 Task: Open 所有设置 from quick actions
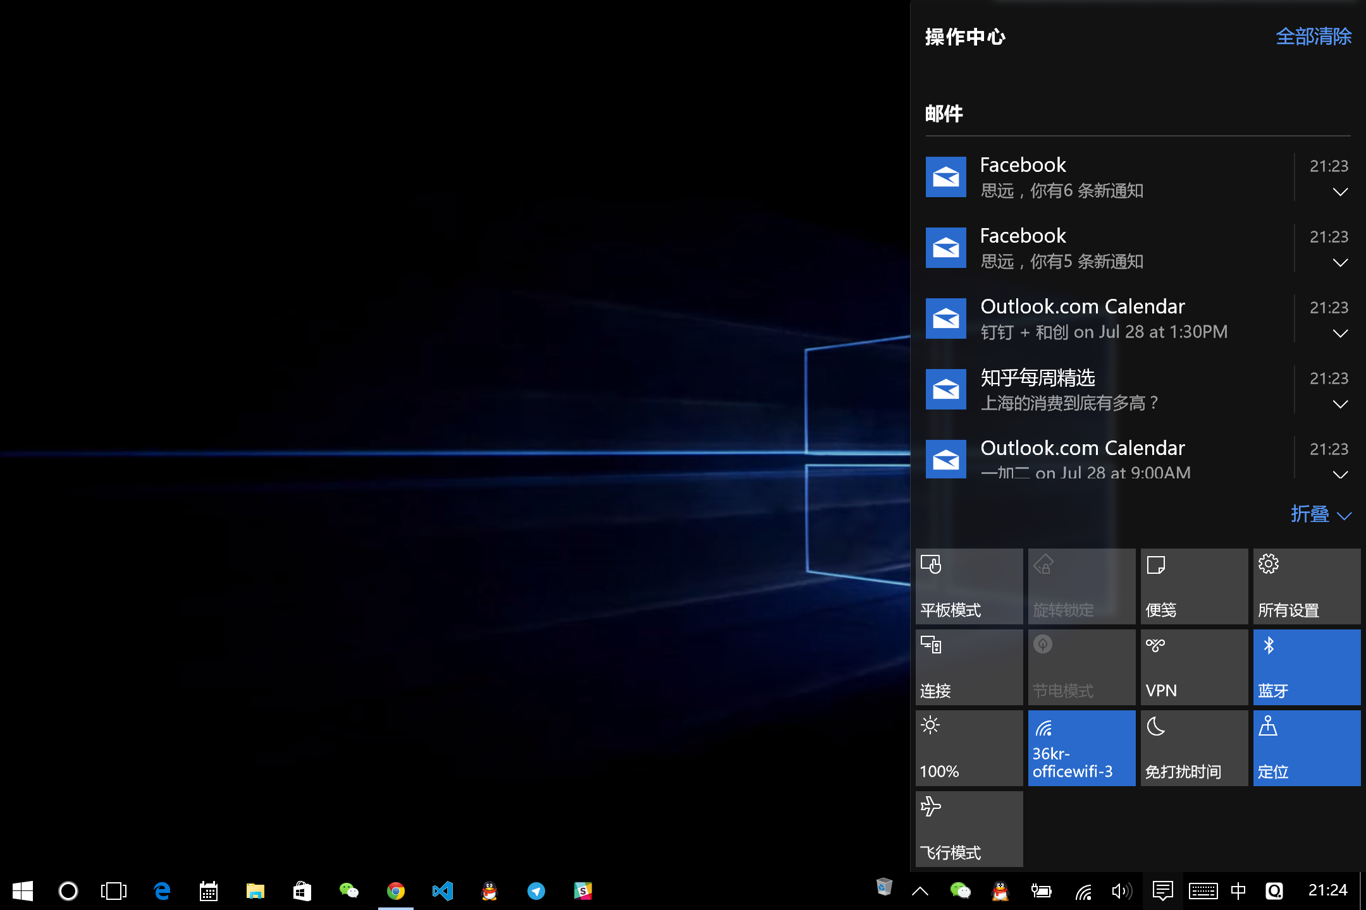pyautogui.click(x=1306, y=586)
